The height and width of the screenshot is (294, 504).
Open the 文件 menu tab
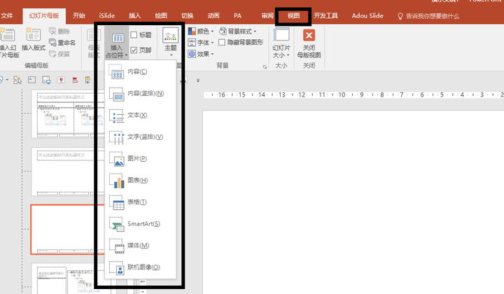coord(6,15)
